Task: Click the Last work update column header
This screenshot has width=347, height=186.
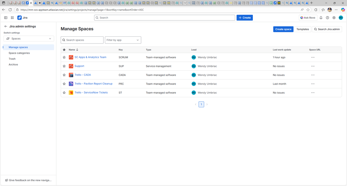Action: 282,50
